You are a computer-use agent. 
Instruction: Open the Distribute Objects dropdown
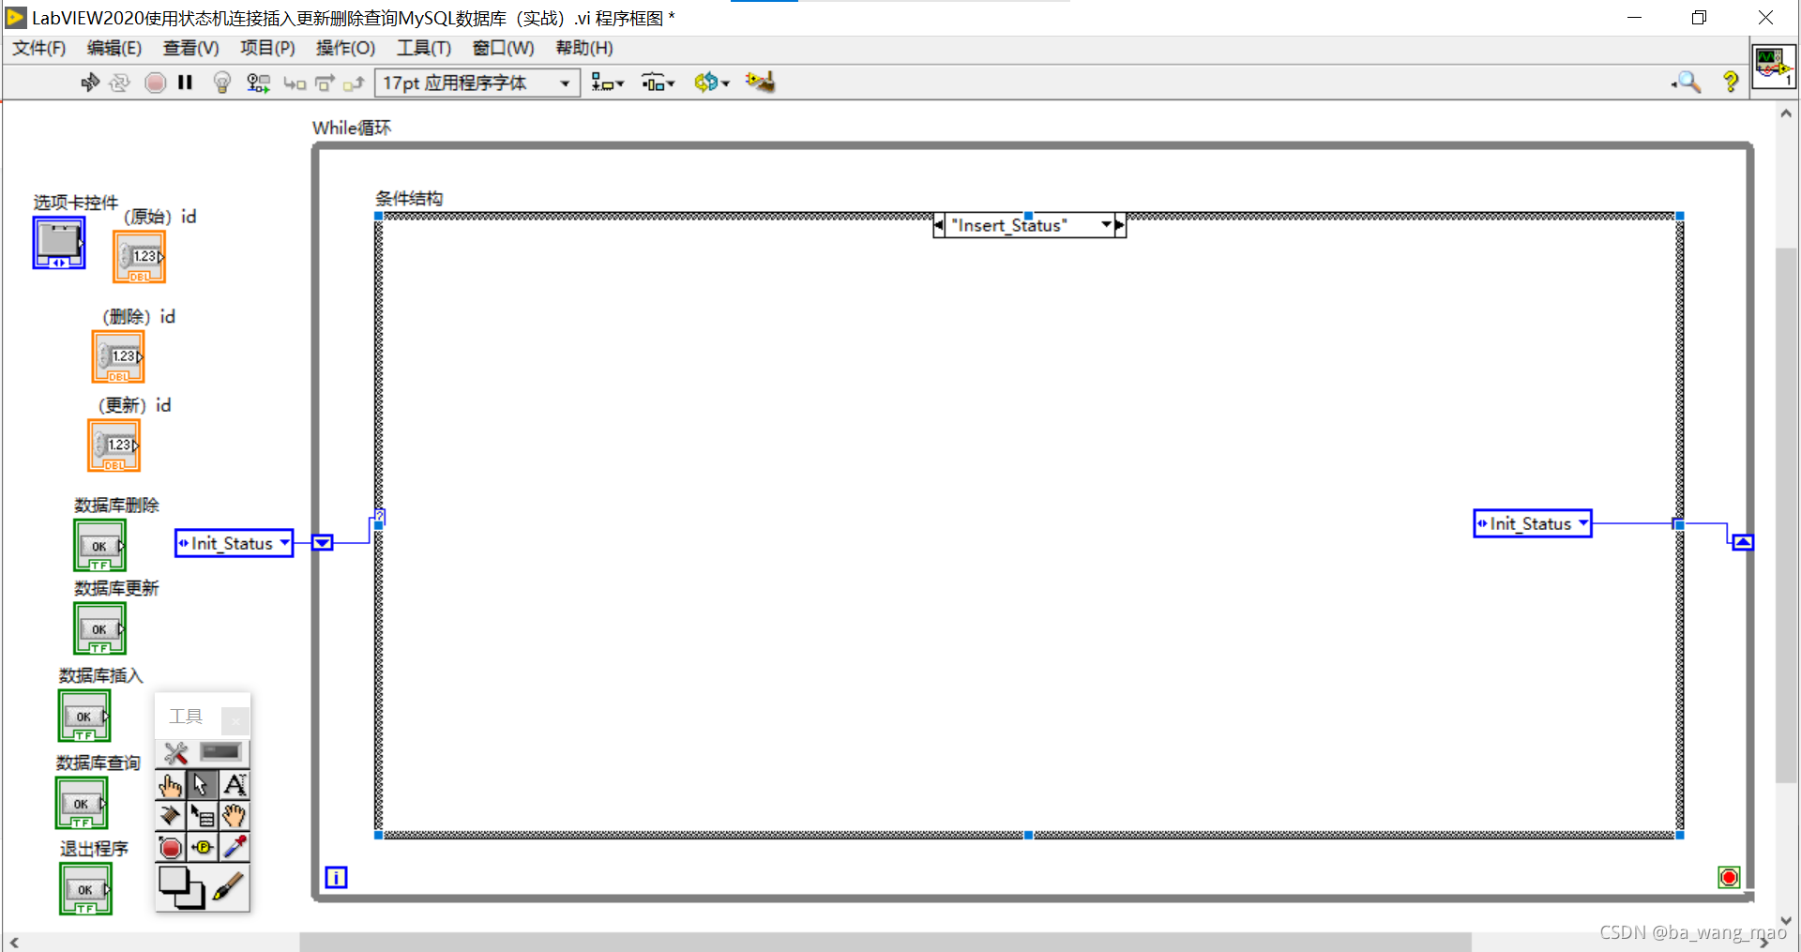tap(658, 83)
